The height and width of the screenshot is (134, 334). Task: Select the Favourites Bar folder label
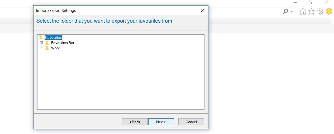tap(63, 43)
